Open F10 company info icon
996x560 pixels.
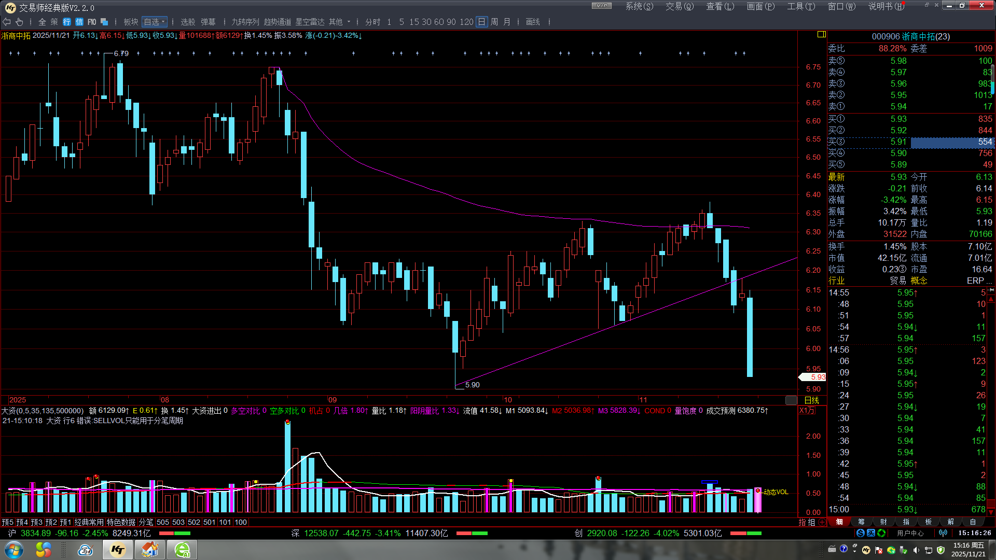(x=92, y=22)
